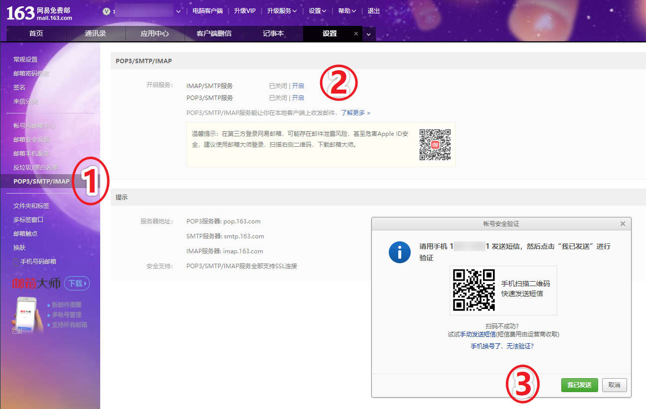The width and height of the screenshot is (646, 409).
Task: Enable POP3/SMTP服务 via 开启 link
Action: point(298,98)
